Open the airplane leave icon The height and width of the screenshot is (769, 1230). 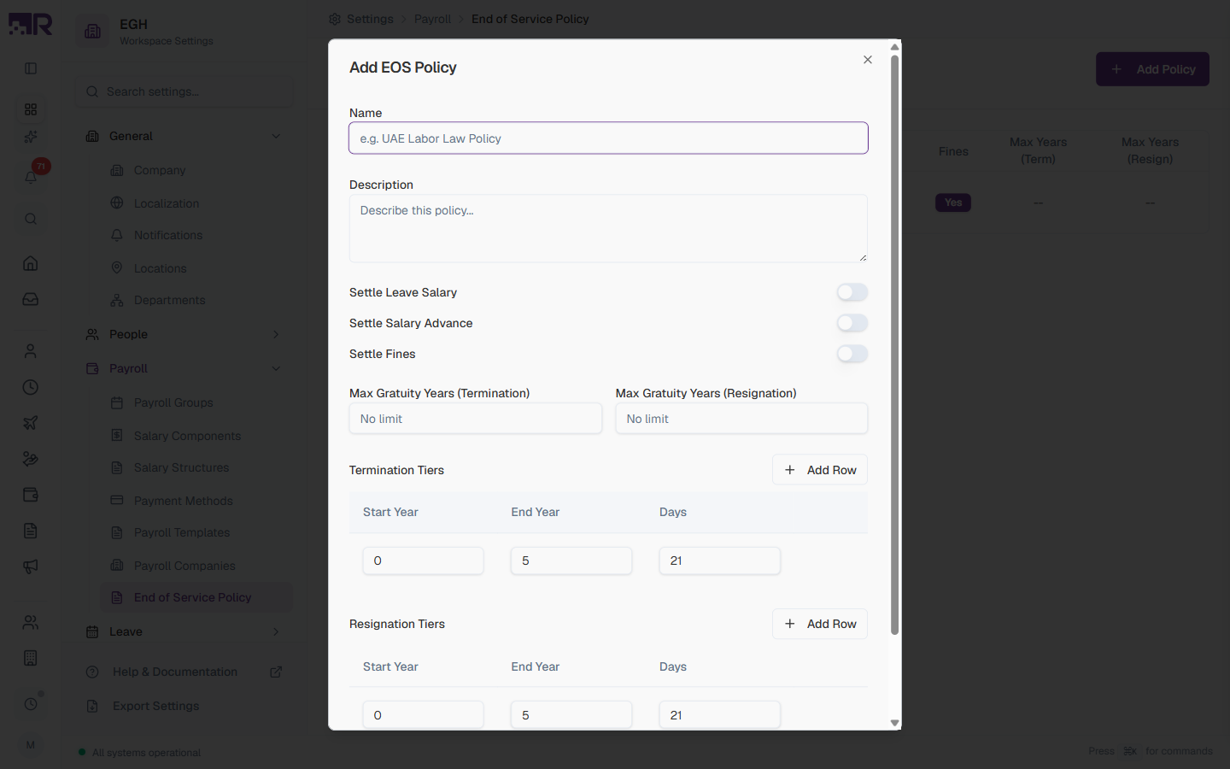pyautogui.click(x=31, y=423)
